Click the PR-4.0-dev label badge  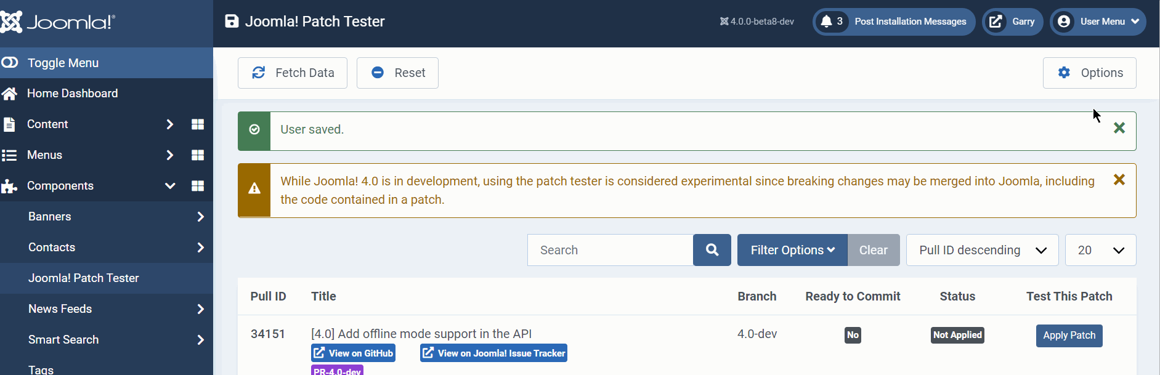click(337, 371)
